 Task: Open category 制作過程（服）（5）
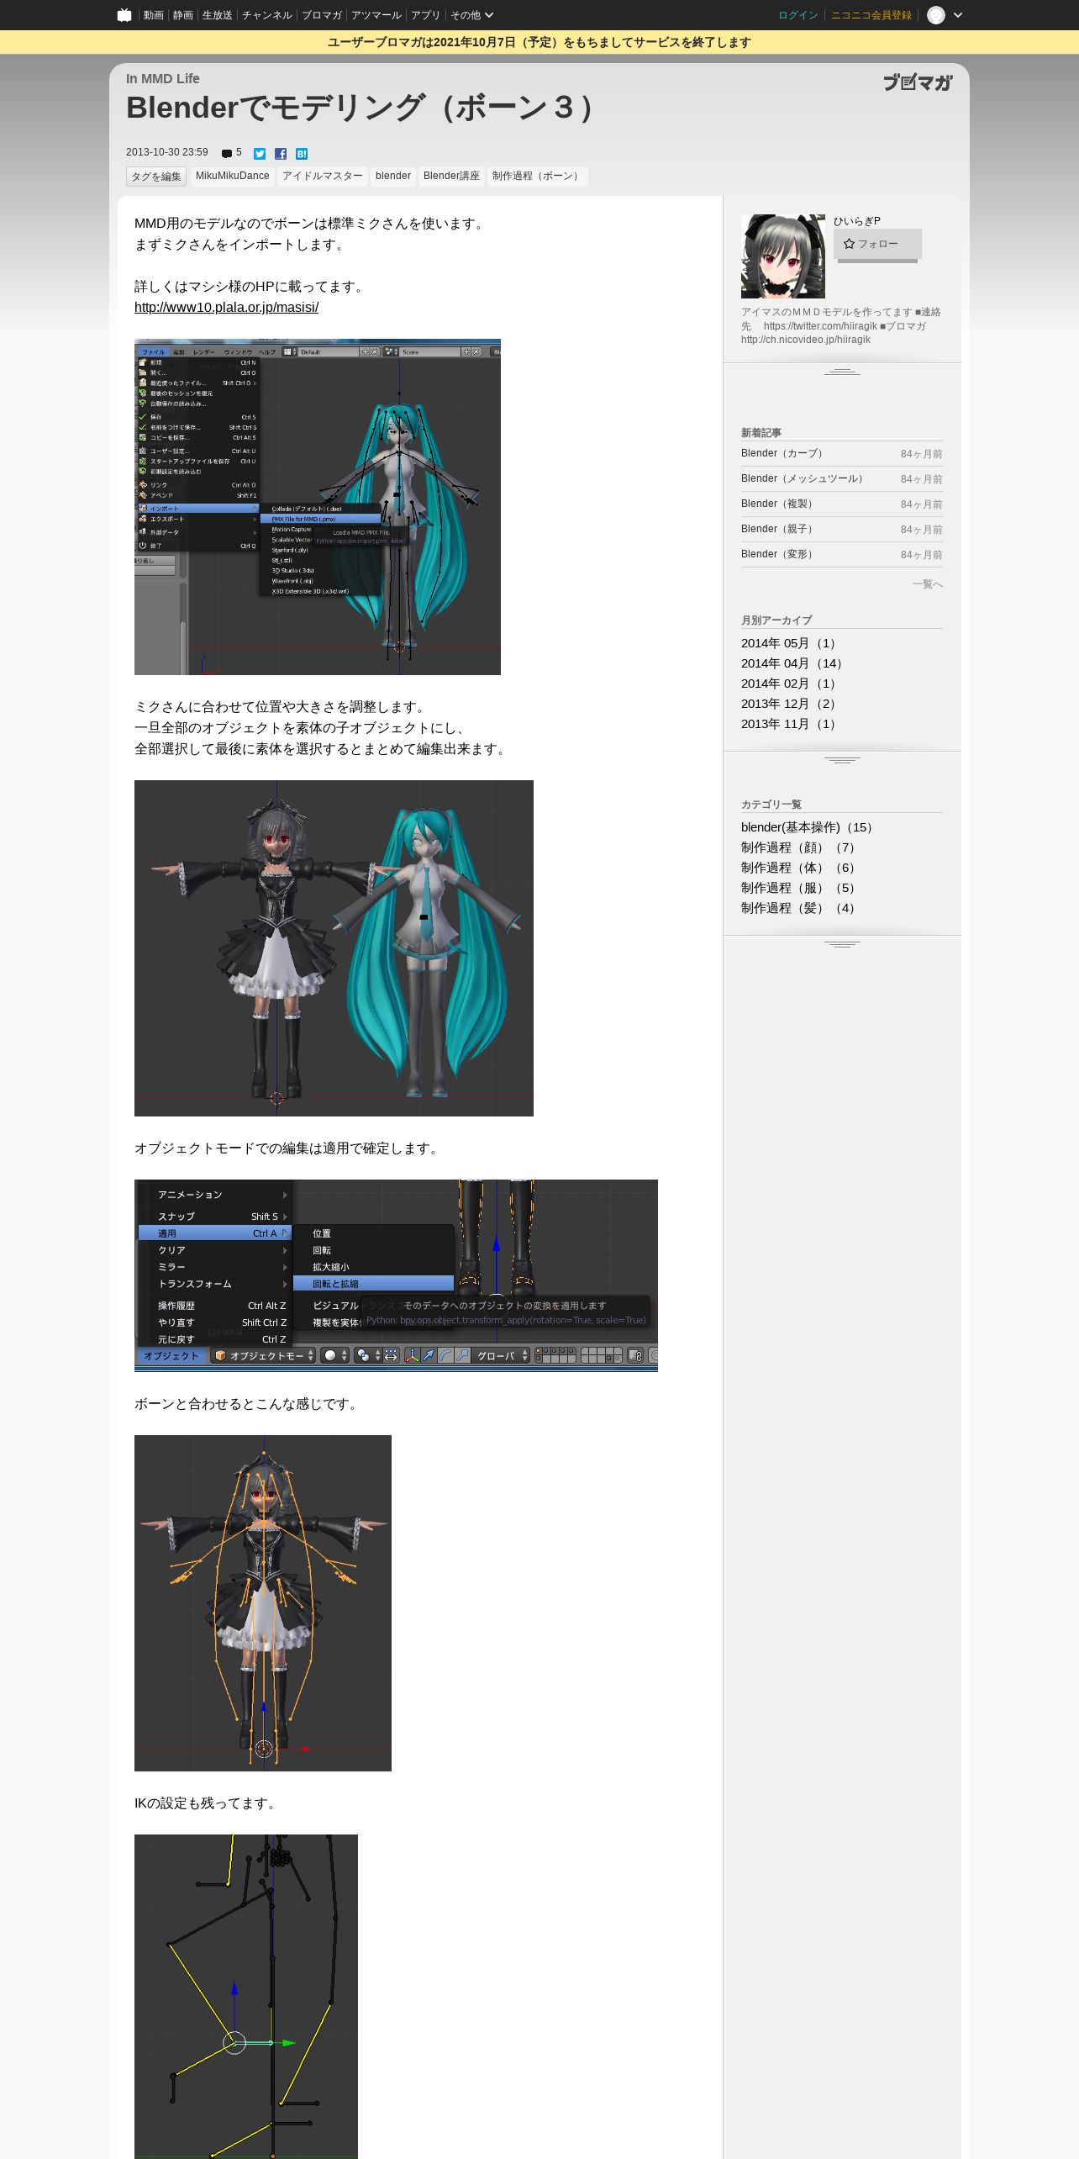800,888
